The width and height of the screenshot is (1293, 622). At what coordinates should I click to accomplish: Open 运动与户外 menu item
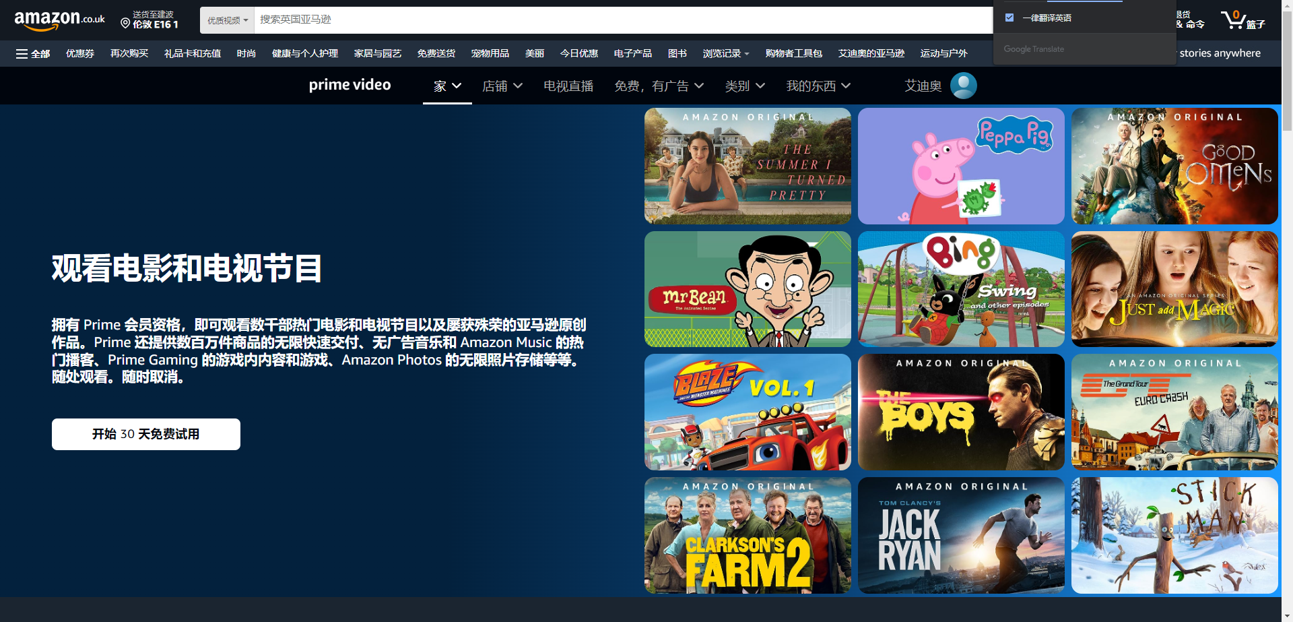(x=944, y=53)
